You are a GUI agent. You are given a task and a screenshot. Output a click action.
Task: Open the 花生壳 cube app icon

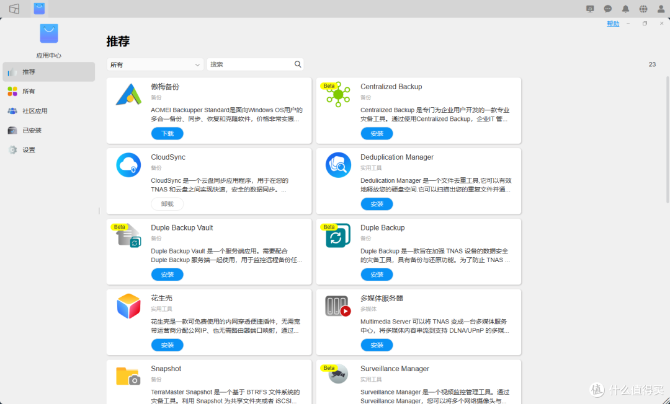pyautogui.click(x=128, y=306)
